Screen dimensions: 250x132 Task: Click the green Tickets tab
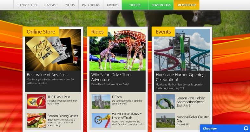[135, 5]
